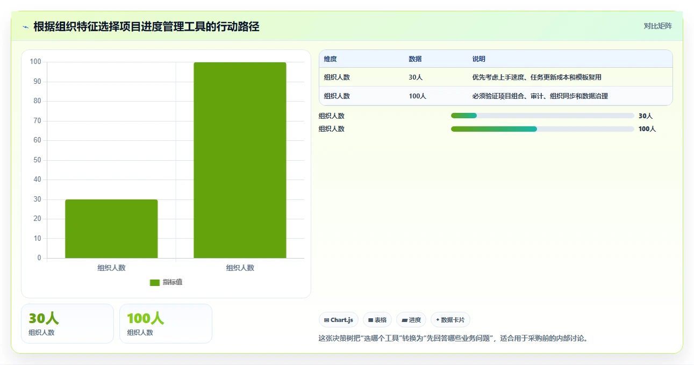The image size is (694, 365).
Task: Click the 100人 data card
Action: pyautogui.click(x=166, y=324)
